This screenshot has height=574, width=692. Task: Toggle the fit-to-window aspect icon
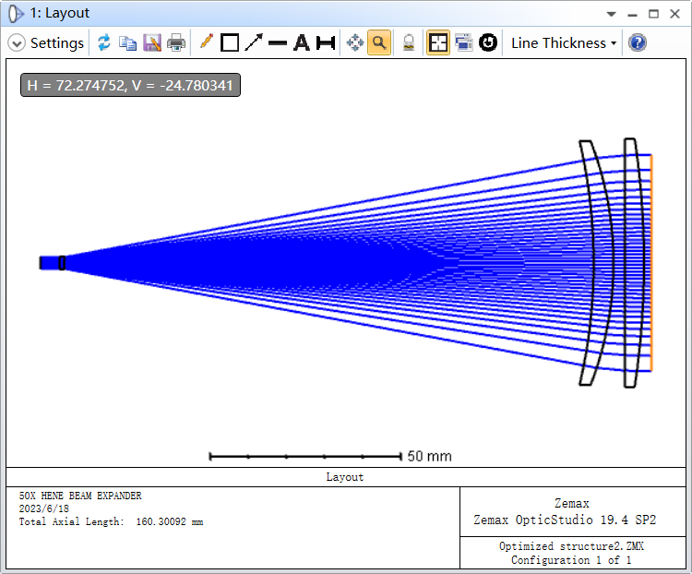tap(438, 42)
